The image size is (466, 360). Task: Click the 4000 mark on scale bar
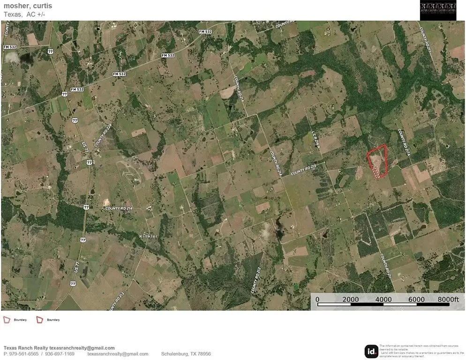(x=383, y=300)
